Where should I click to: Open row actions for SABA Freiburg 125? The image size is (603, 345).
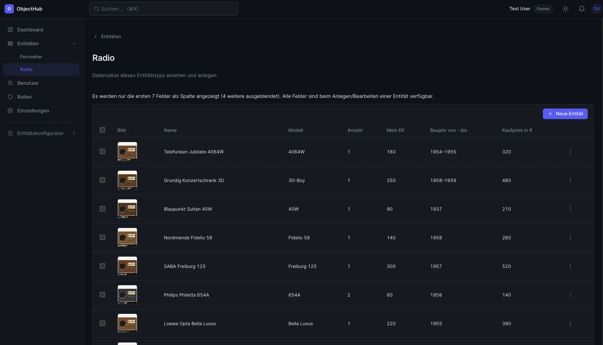tap(570, 266)
